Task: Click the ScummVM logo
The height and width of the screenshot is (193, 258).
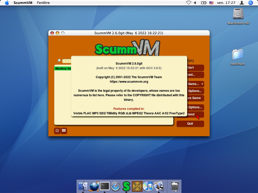Action: [127, 47]
